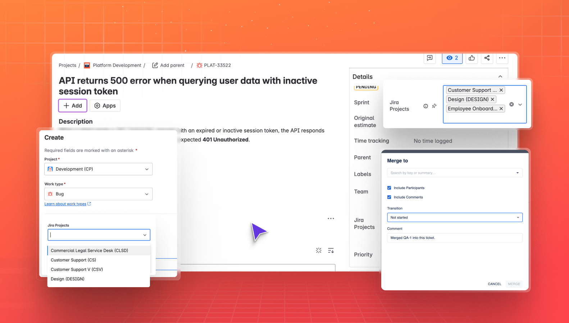Uncheck Include Participants
This screenshot has height=323, width=569.
[389, 188]
